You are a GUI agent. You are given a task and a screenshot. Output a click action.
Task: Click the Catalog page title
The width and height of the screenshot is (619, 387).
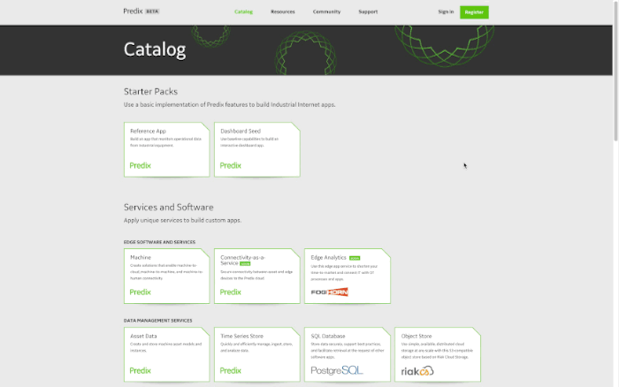[x=155, y=49]
